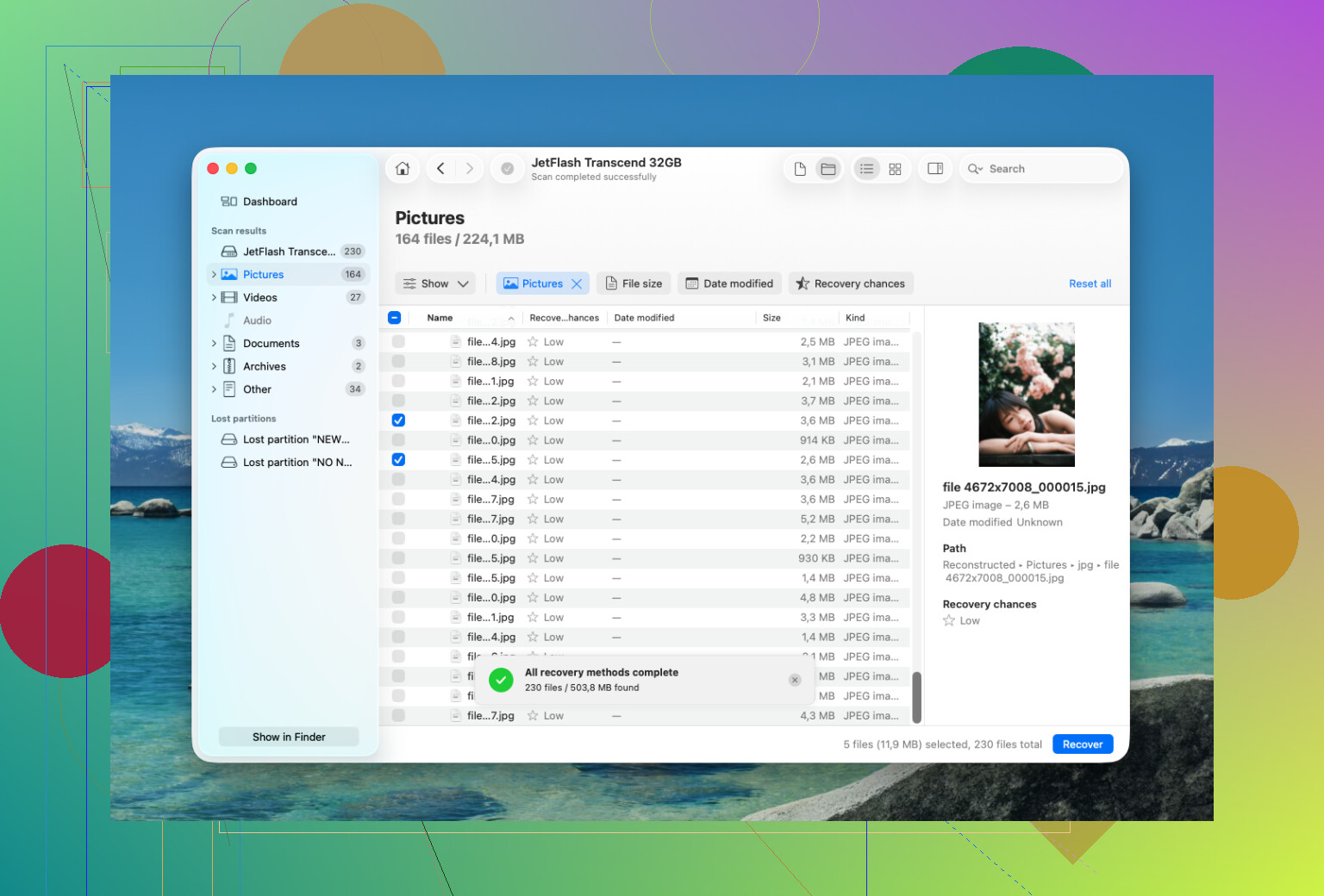Uncheck the checked file...5.jpg row

(x=398, y=460)
